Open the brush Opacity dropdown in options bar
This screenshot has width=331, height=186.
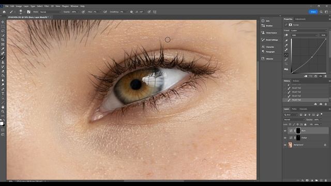coord(79,12)
